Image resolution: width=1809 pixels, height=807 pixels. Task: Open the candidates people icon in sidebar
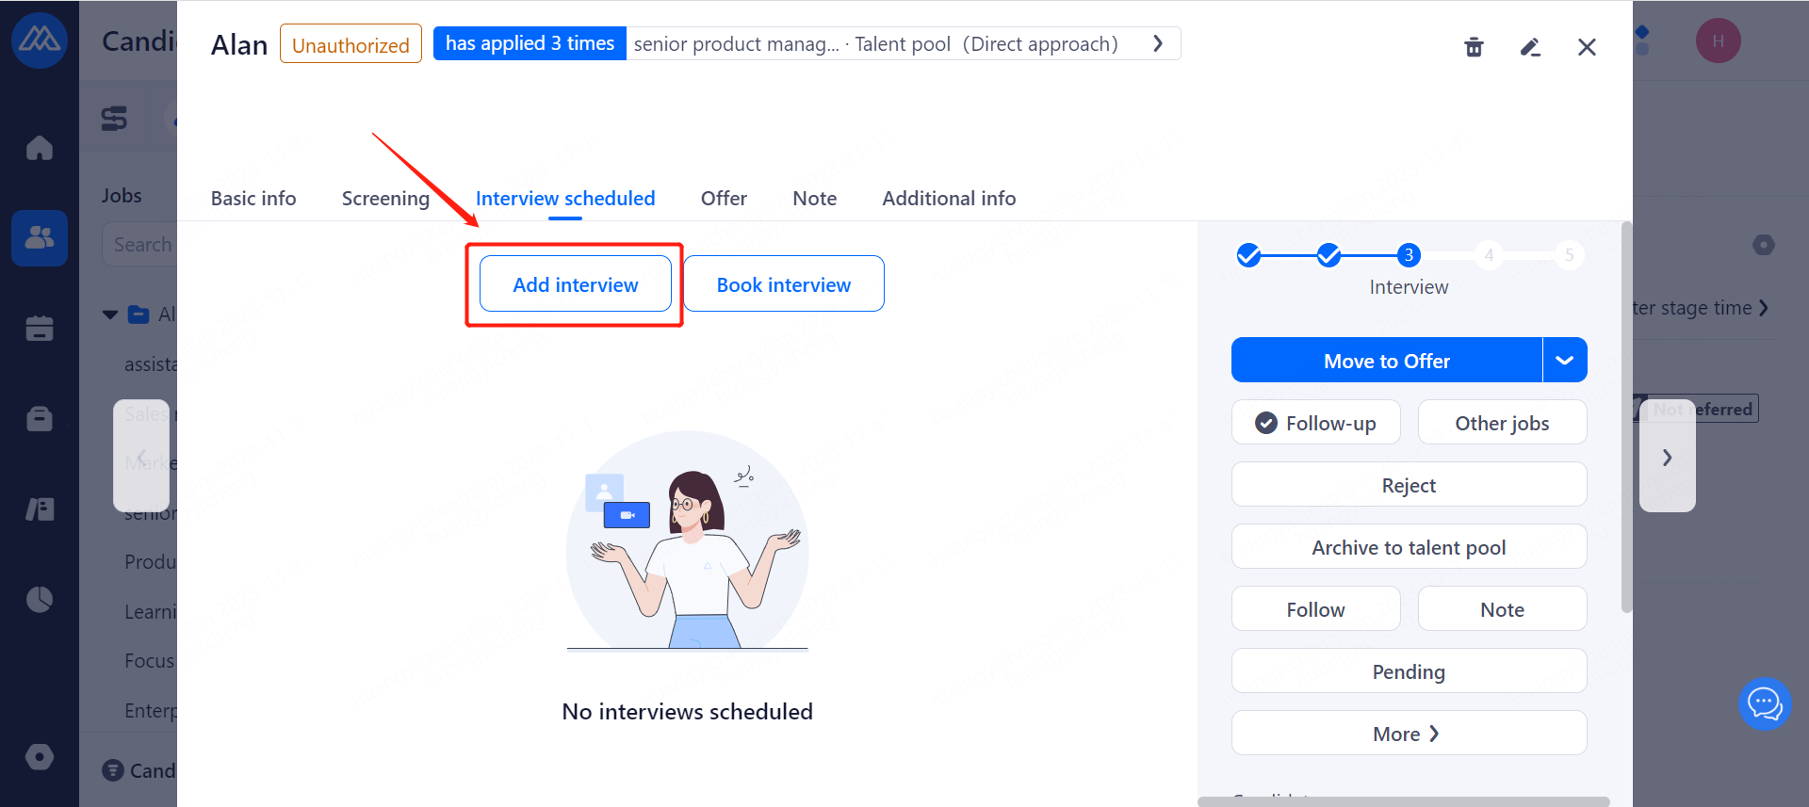coord(40,237)
